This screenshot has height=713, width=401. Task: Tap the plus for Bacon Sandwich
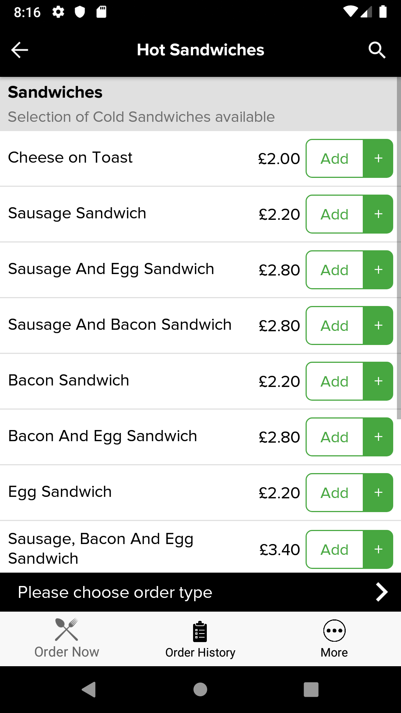coord(378,381)
